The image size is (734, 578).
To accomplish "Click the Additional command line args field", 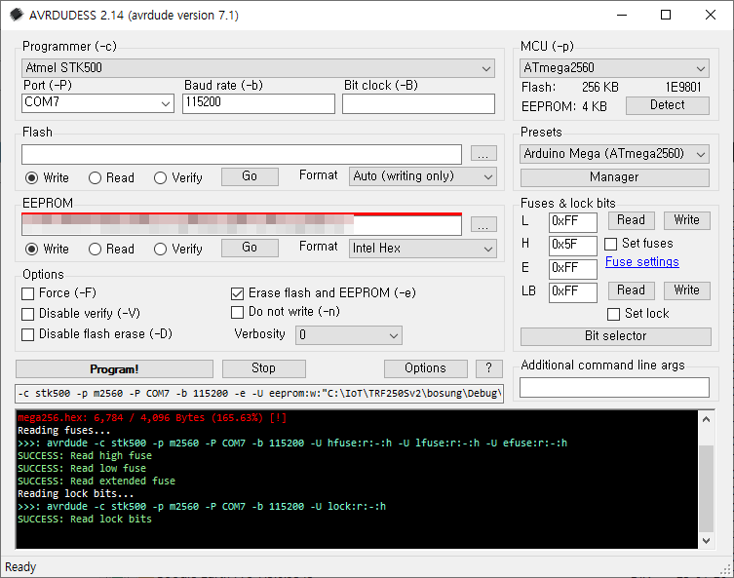I will click(x=614, y=388).
